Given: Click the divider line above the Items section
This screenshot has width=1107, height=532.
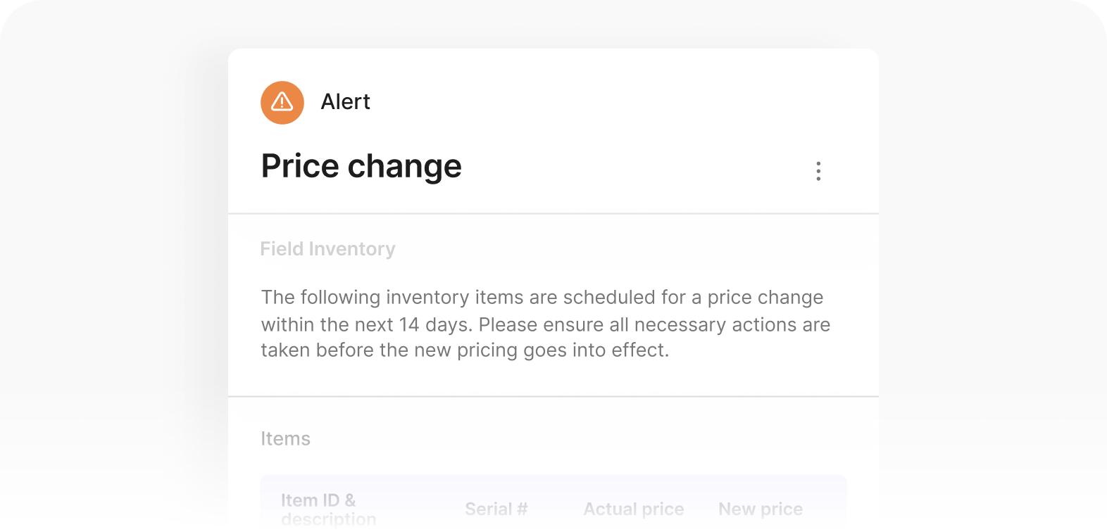Looking at the screenshot, I should click(x=553, y=397).
